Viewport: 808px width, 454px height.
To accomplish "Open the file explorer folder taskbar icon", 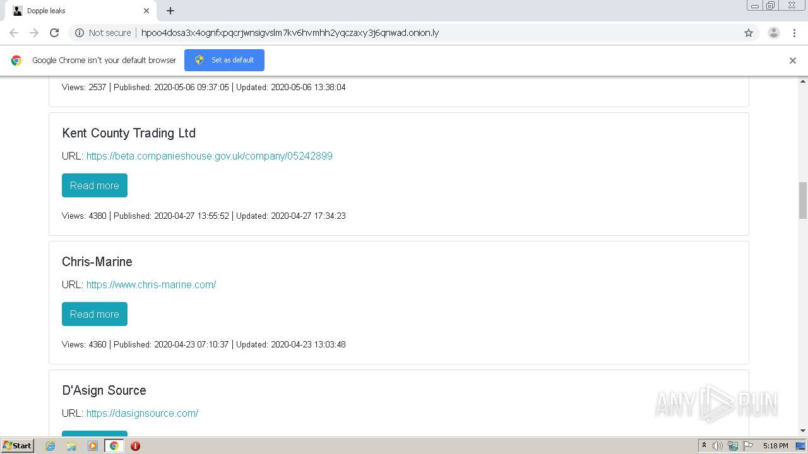I will [x=71, y=446].
